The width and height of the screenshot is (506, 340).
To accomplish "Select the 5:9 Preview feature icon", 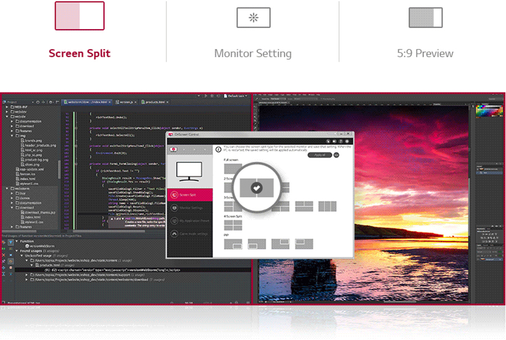I will [426, 17].
